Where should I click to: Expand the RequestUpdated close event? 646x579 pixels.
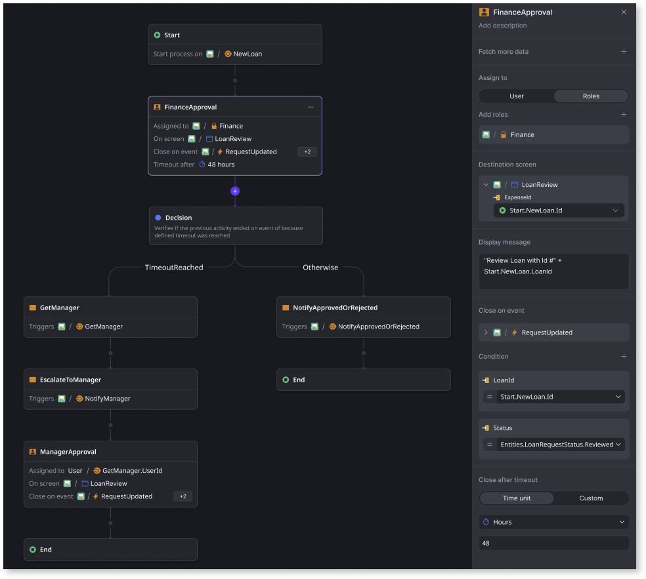[486, 332]
